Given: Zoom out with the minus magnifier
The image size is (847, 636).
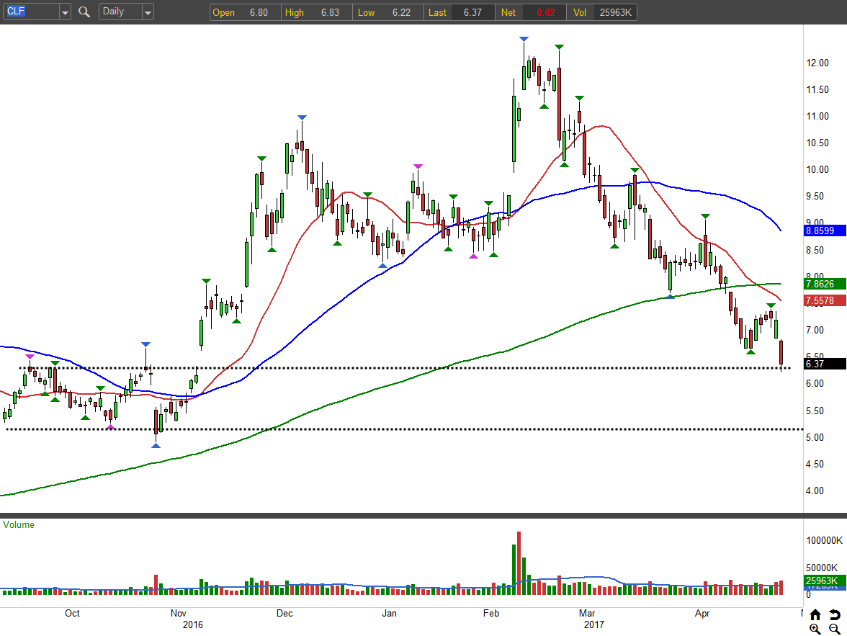Looking at the screenshot, I should coord(834,628).
